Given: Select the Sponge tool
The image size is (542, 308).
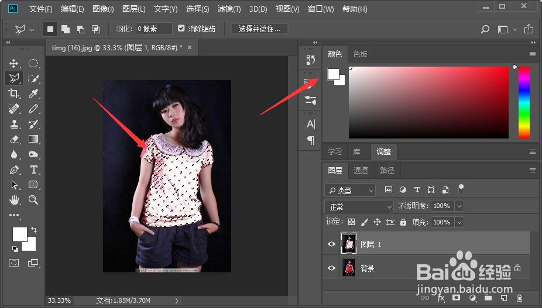Looking at the screenshot, I should tap(33, 154).
